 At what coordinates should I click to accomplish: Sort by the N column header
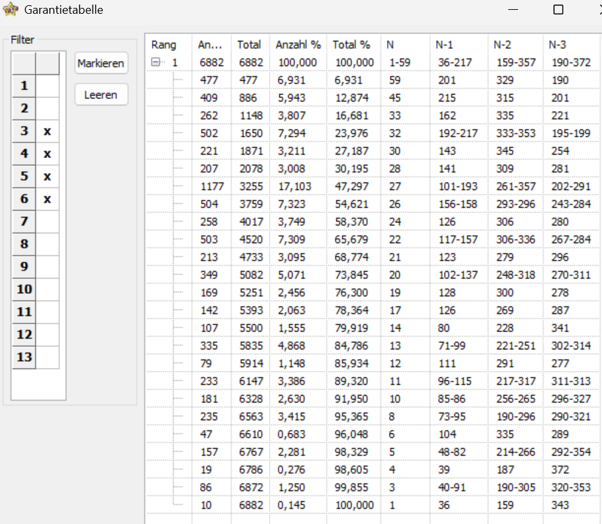(405, 45)
